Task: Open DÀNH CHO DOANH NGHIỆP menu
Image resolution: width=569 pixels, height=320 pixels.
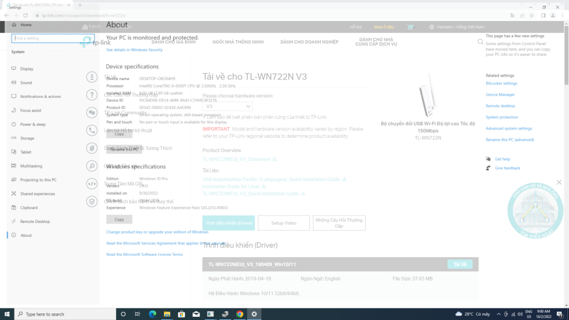Action: click(309, 42)
